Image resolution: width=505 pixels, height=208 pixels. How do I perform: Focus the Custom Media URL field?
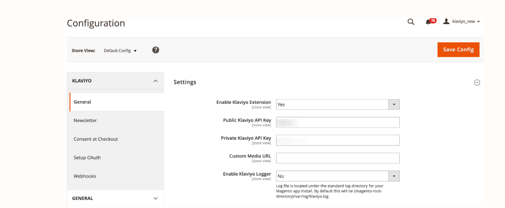click(x=338, y=158)
